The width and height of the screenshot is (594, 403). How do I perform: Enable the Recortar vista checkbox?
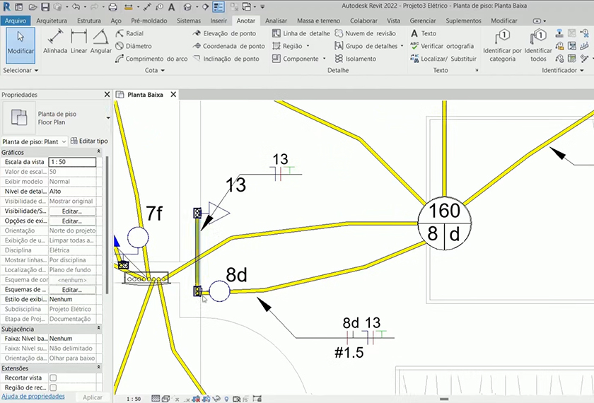[53, 378]
